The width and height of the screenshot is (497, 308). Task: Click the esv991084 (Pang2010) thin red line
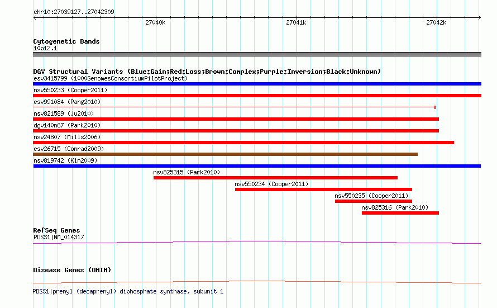(x=234, y=107)
